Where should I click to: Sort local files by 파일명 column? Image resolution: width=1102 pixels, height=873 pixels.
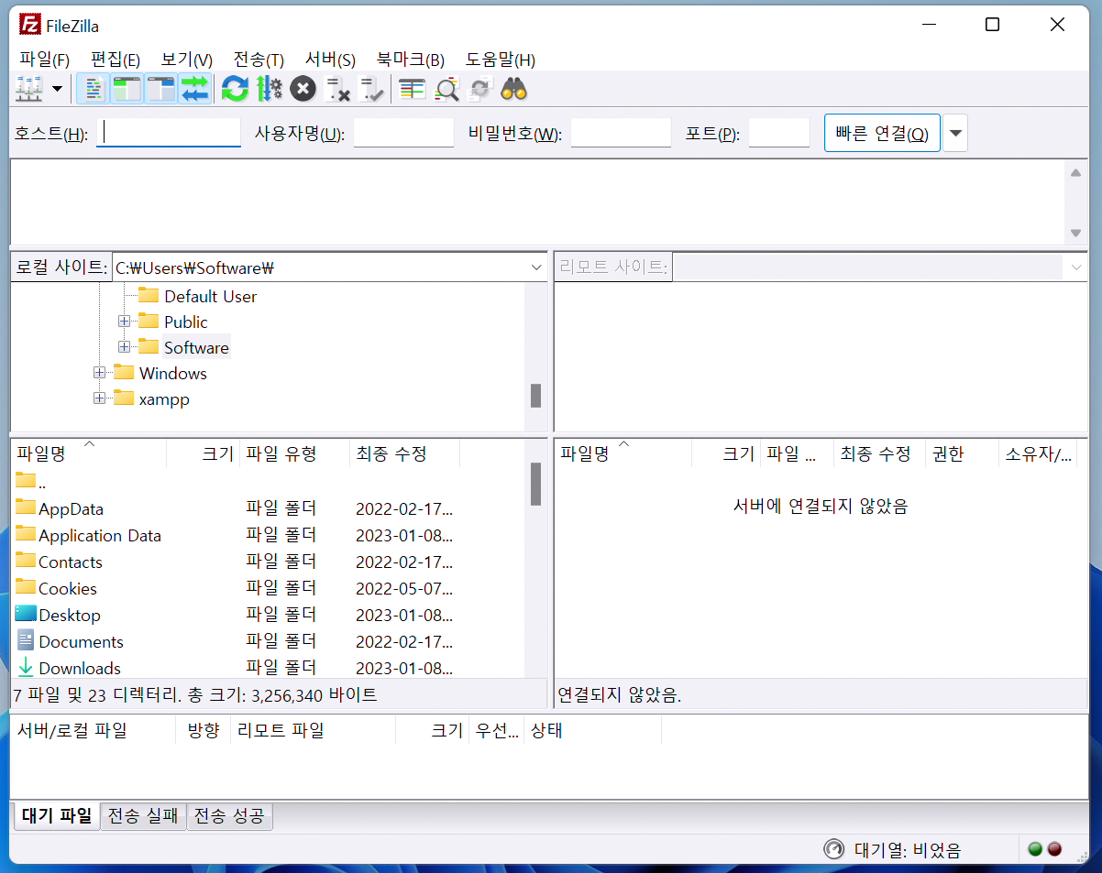88,453
